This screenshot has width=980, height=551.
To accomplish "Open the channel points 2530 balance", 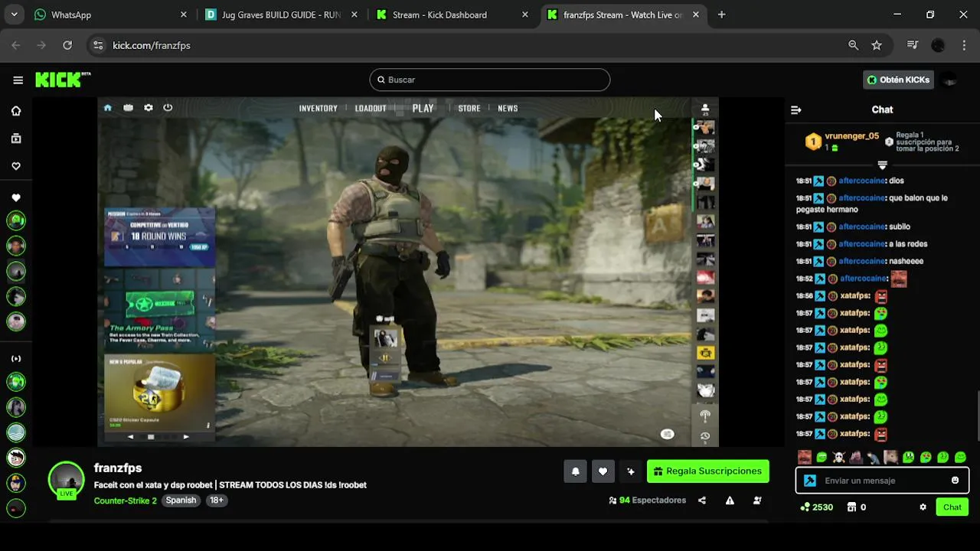I will point(817,507).
